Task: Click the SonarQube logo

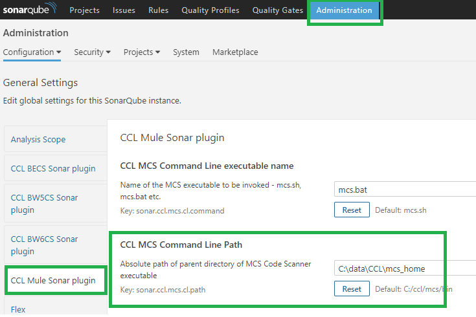Action: click(30, 9)
